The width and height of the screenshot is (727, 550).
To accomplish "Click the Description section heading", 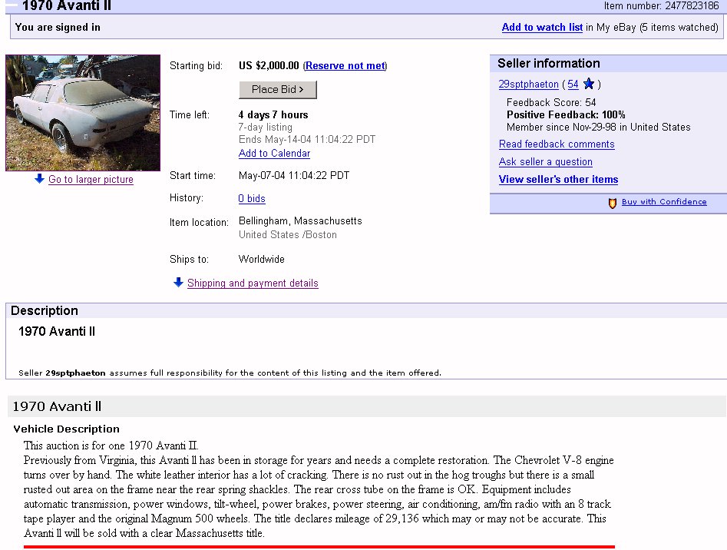I will (x=45, y=310).
